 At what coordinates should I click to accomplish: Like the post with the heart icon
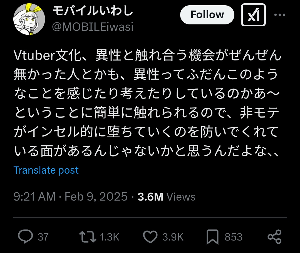pyautogui.click(x=150, y=237)
